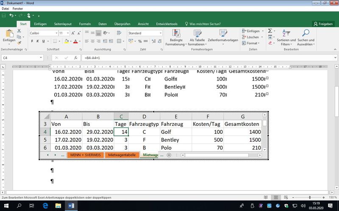This screenshot has width=339, height=211.
Task: Click the Als Tabelle formatieren button
Action: [x=197, y=38]
